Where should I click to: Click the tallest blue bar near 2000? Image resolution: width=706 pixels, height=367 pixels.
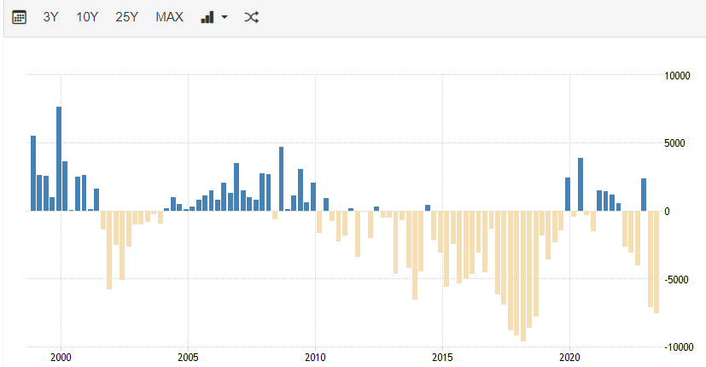click(59, 159)
